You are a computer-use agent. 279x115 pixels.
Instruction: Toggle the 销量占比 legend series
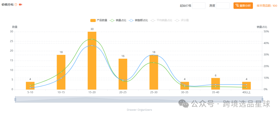point(118,20)
